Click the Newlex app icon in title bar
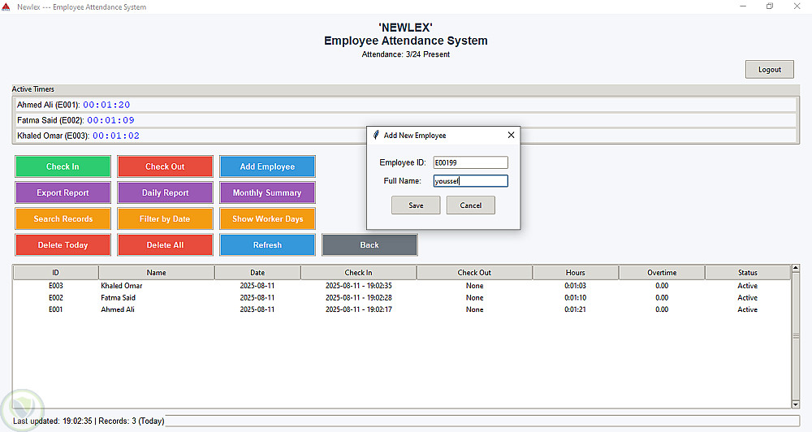This screenshot has height=432, width=812. (6, 6)
